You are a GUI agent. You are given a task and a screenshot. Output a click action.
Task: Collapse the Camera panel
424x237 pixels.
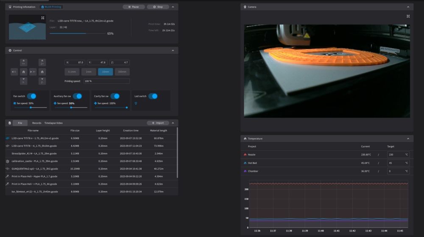point(408,7)
